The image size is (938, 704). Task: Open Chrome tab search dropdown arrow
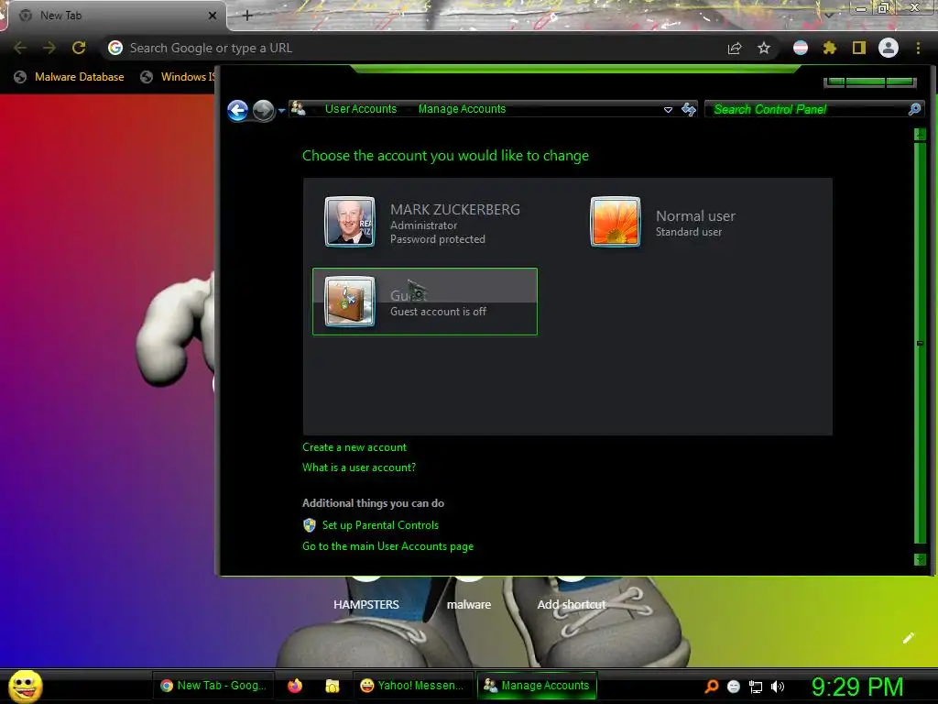[828, 15]
